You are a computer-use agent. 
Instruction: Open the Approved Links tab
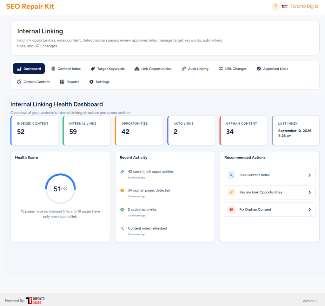pos(272,69)
